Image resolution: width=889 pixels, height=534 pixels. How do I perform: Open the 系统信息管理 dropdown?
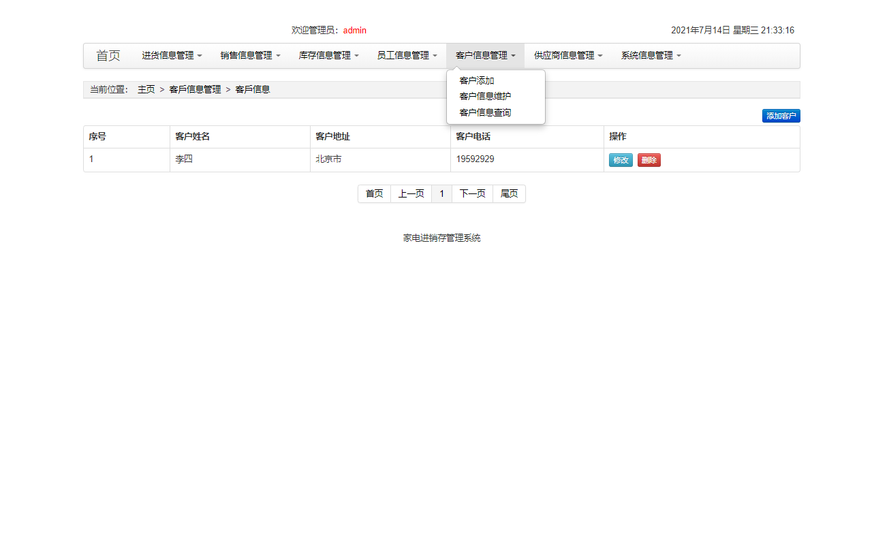(x=650, y=56)
